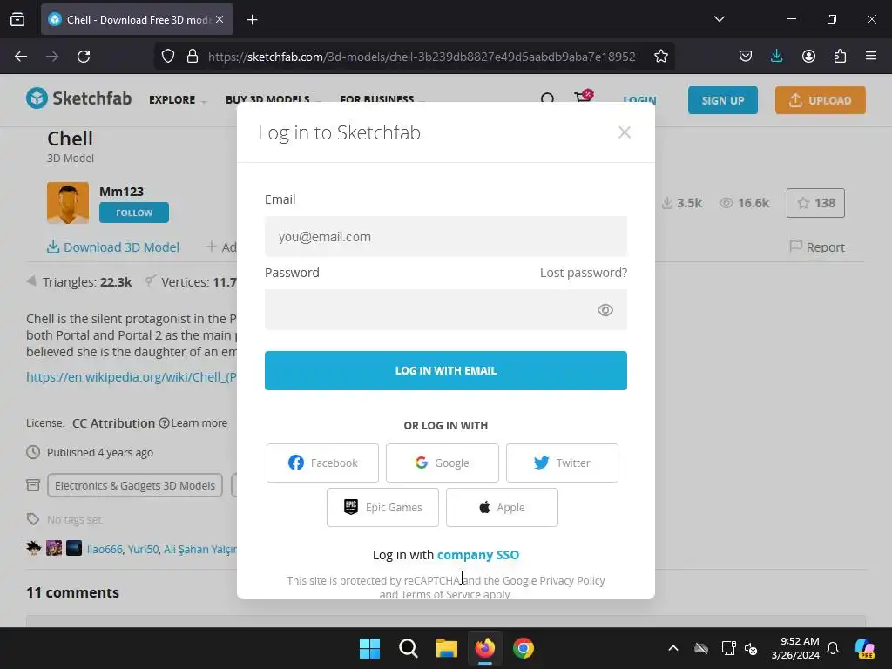Click Electronics & Gadgets 3D Models tag
Viewport: 892px width, 669px height.
tap(135, 486)
